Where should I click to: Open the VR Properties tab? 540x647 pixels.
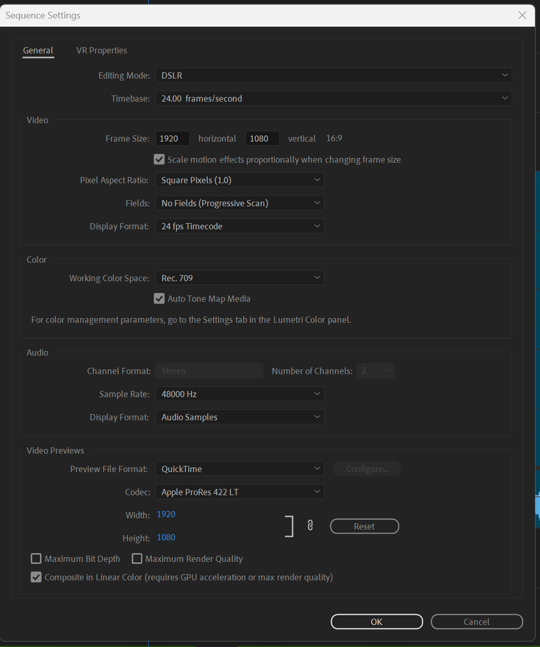coord(102,51)
